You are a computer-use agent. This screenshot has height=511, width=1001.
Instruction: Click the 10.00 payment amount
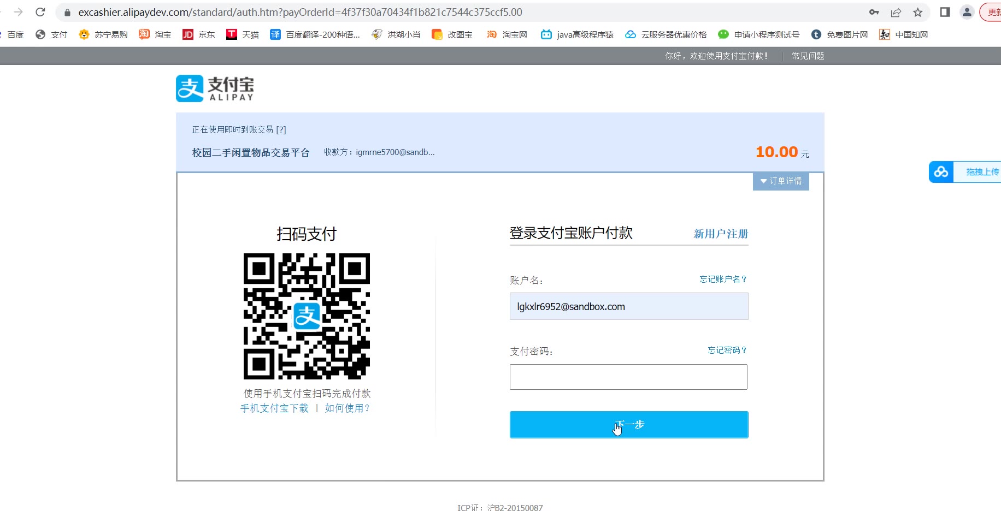pyautogui.click(x=776, y=152)
